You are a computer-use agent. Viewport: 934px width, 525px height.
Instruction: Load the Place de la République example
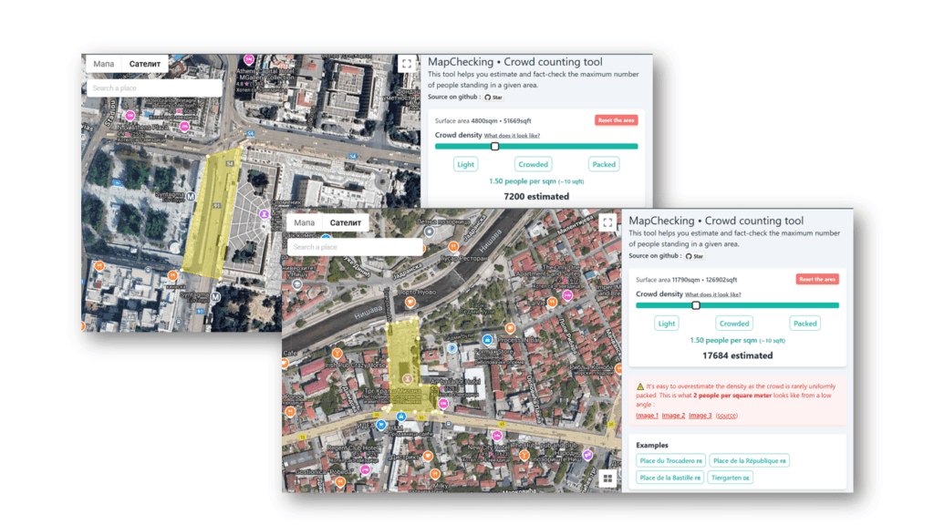(x=750, y=460)
